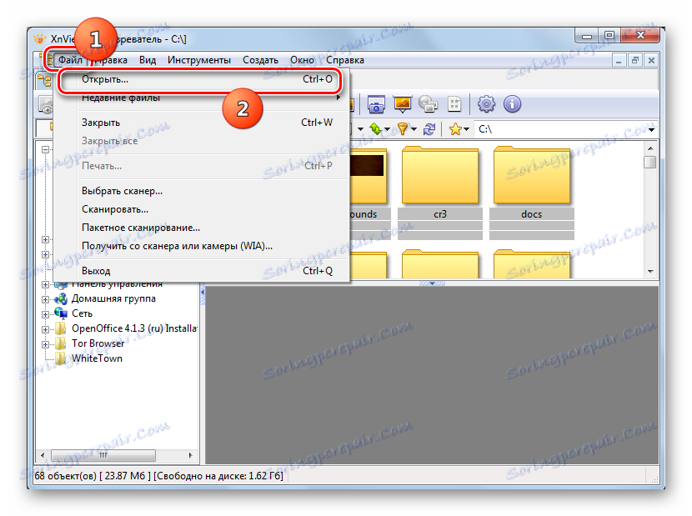
Task: Click the green sort arrows icon
Action: 375,129
